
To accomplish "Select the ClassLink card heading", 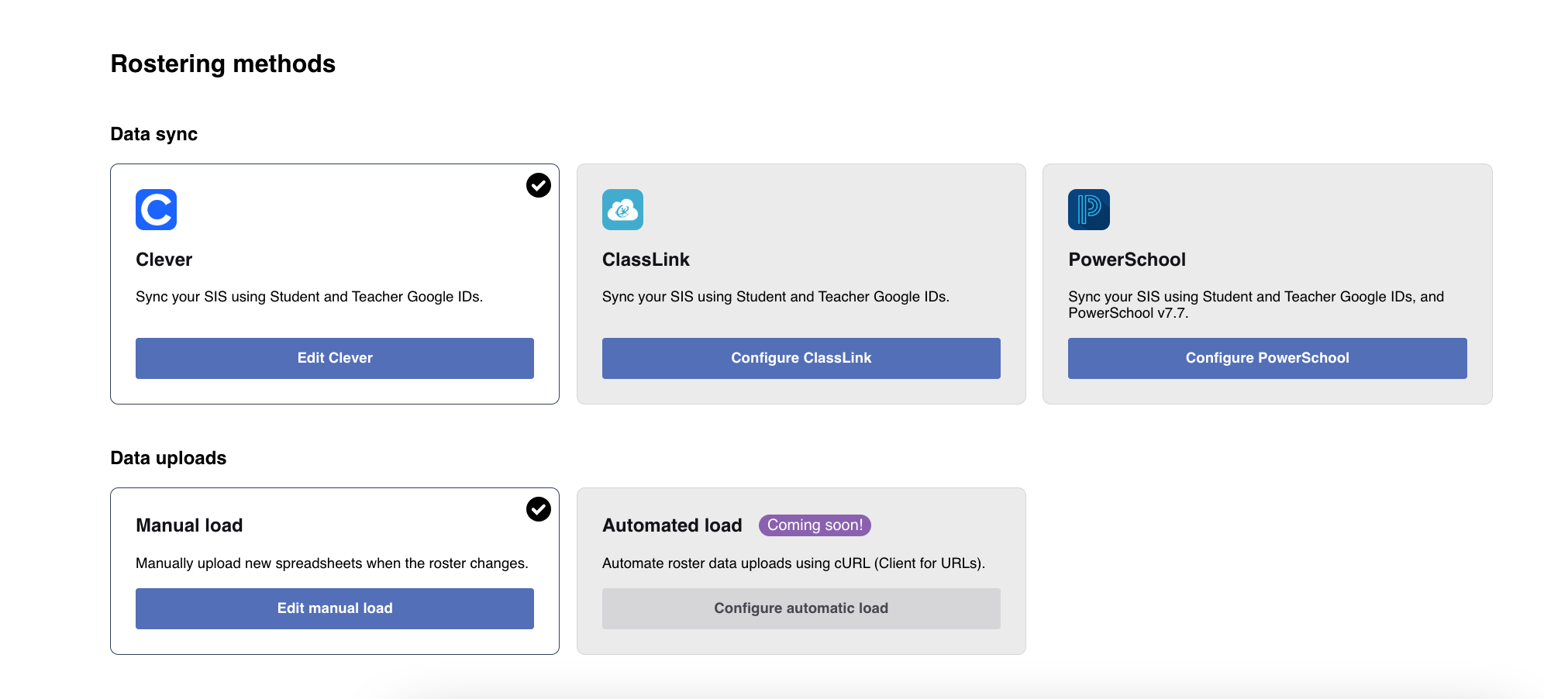I will 646,260.
